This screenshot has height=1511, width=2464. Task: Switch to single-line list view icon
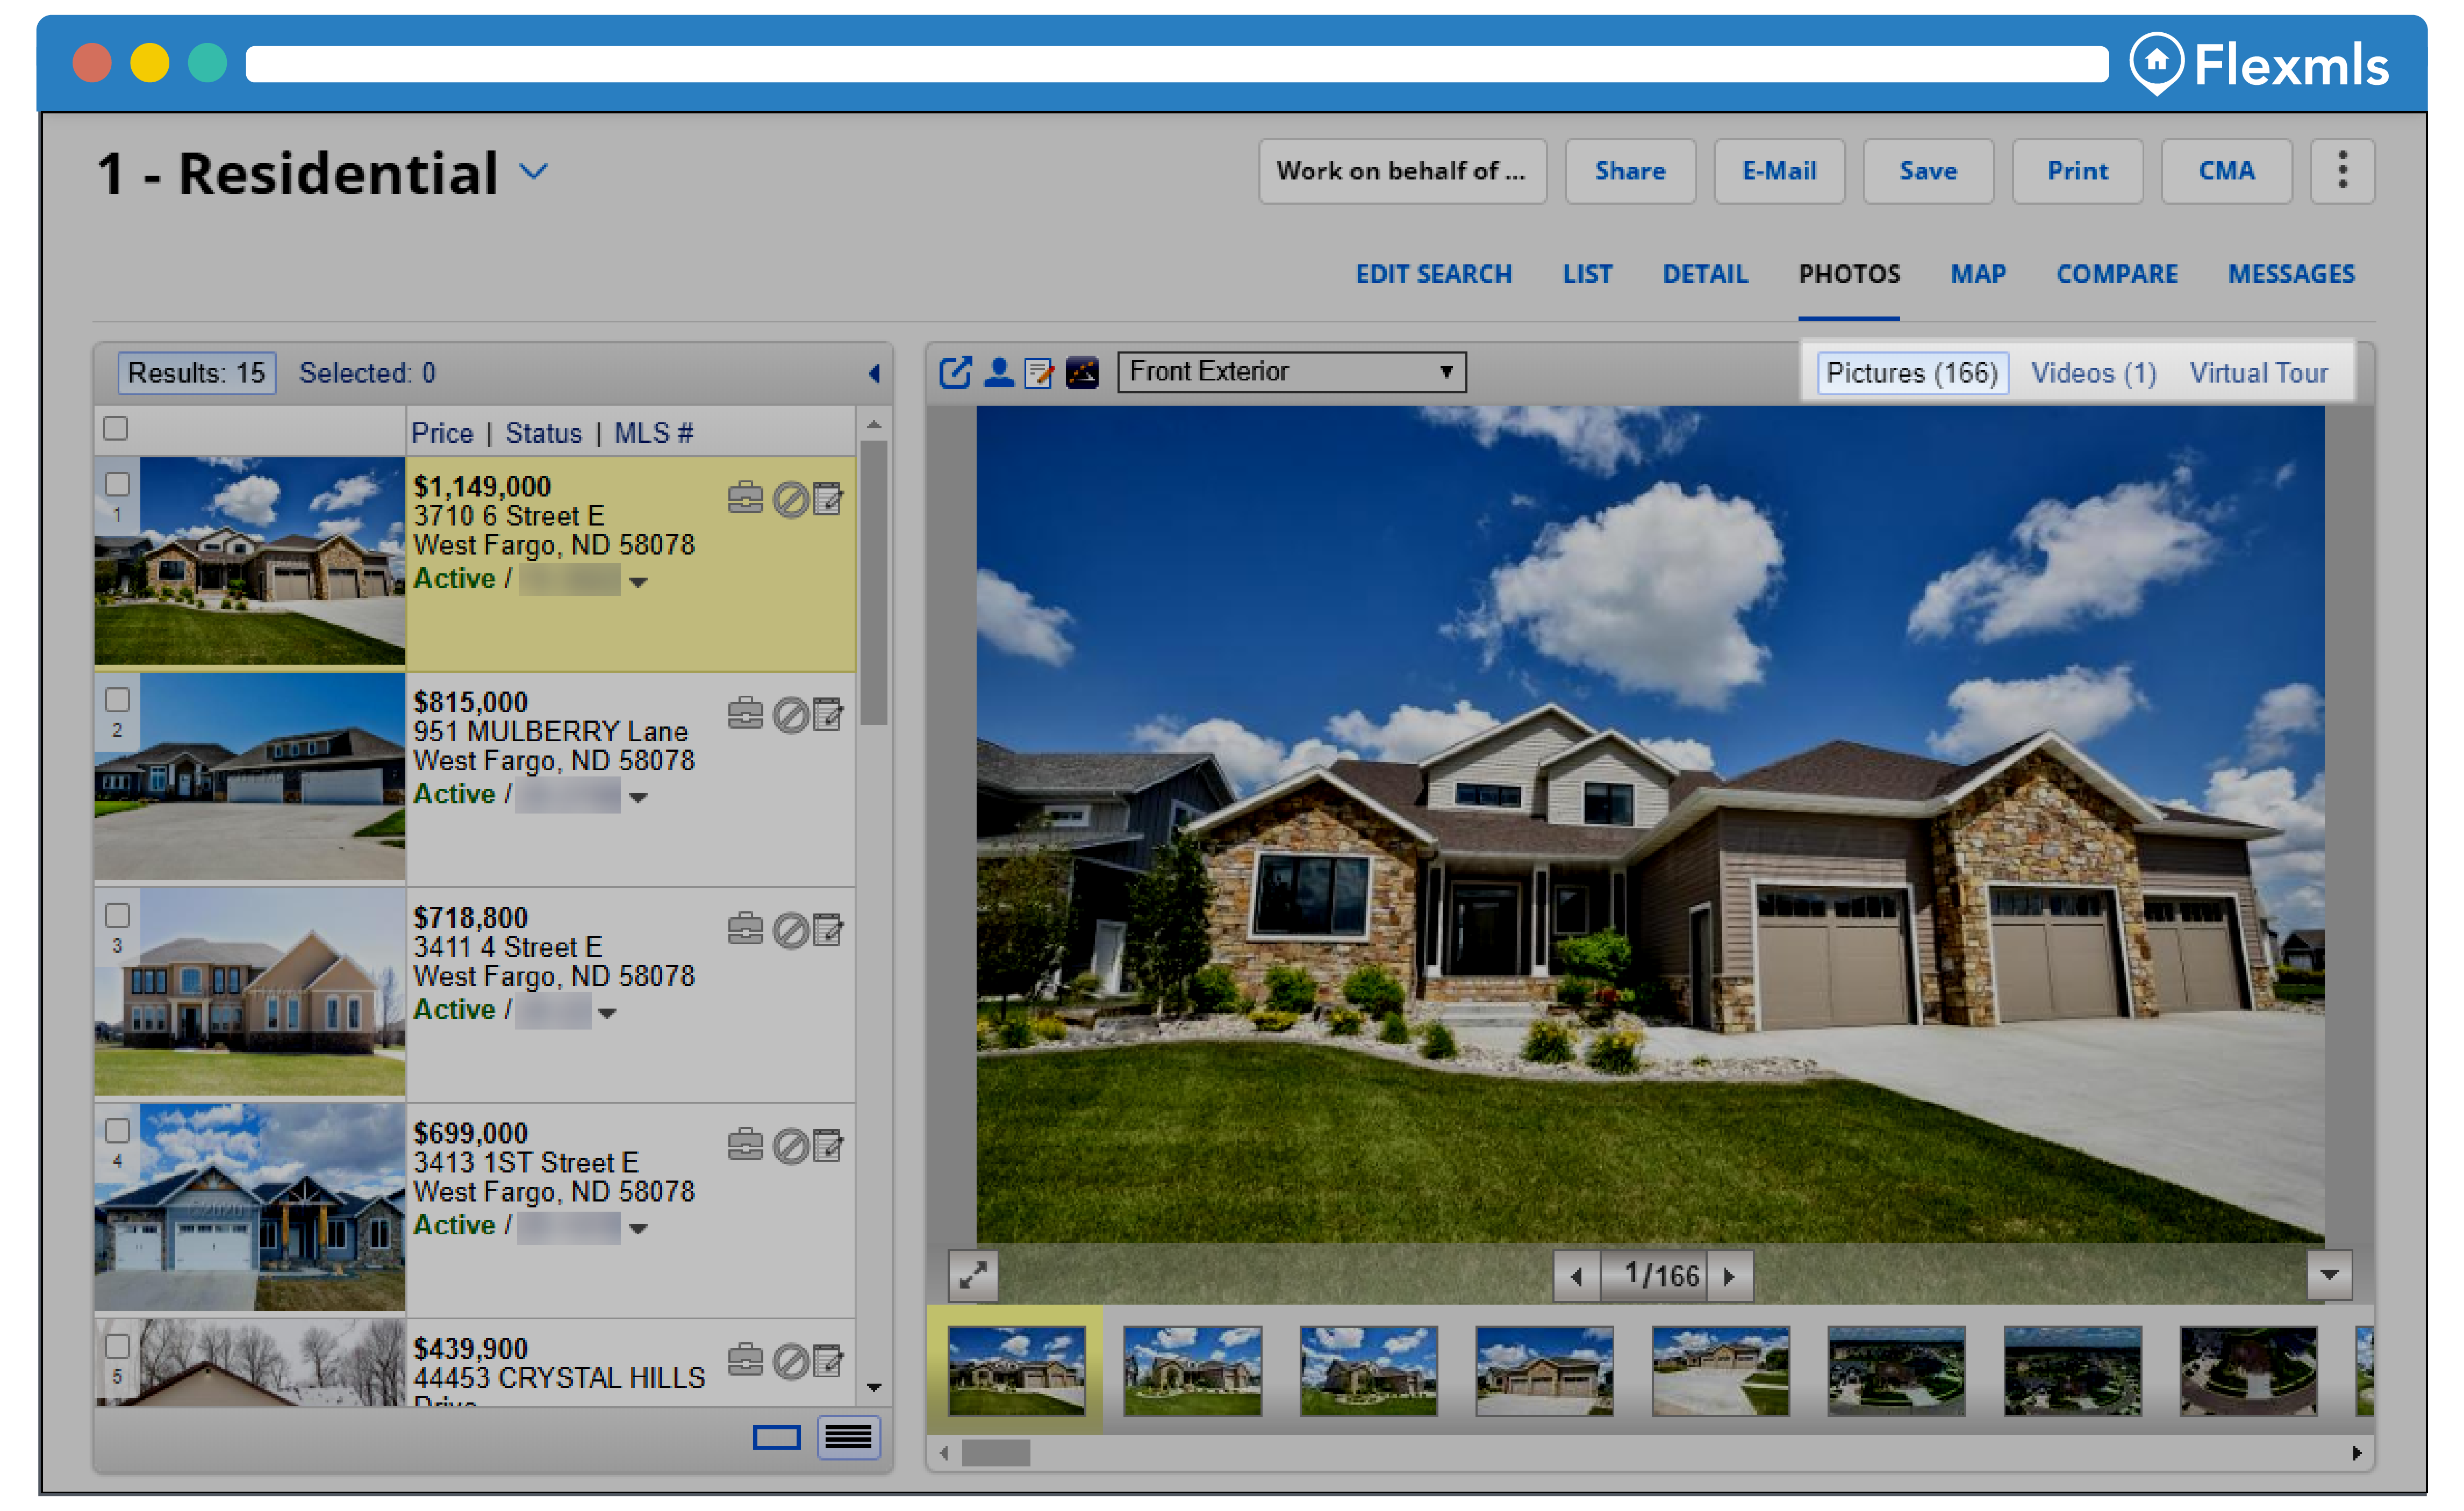[776, 1437]
